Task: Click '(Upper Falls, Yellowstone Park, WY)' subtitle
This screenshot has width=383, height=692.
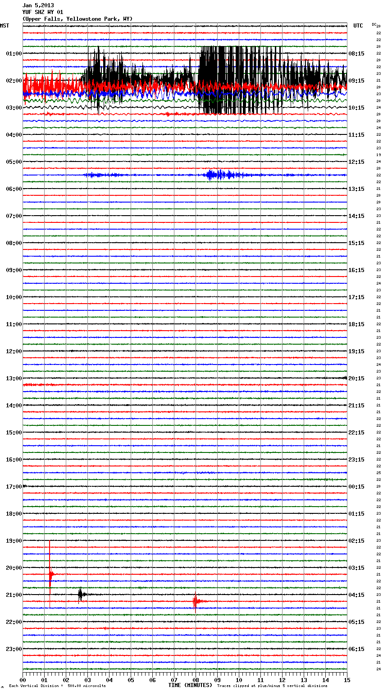Action: pos(78,19)
